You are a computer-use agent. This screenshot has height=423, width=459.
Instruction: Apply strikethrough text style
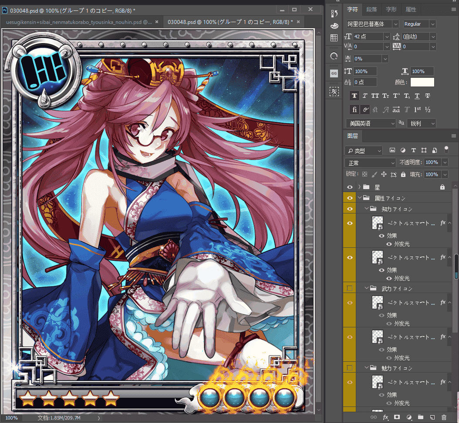coord(427,96)
